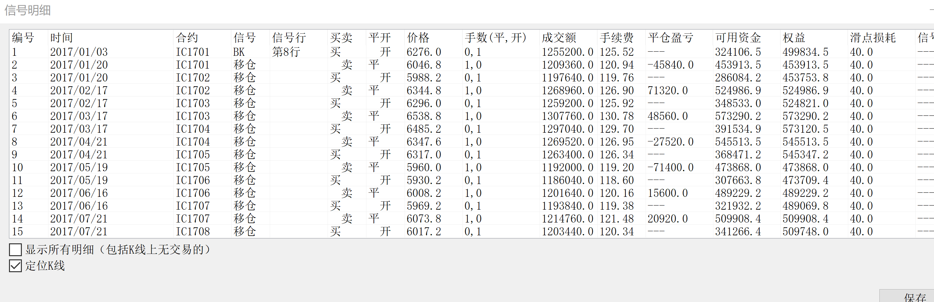Click the 可用资金 column header
Image resolution: width=934 pixels, height=302 pixels.
coord(737,38)
